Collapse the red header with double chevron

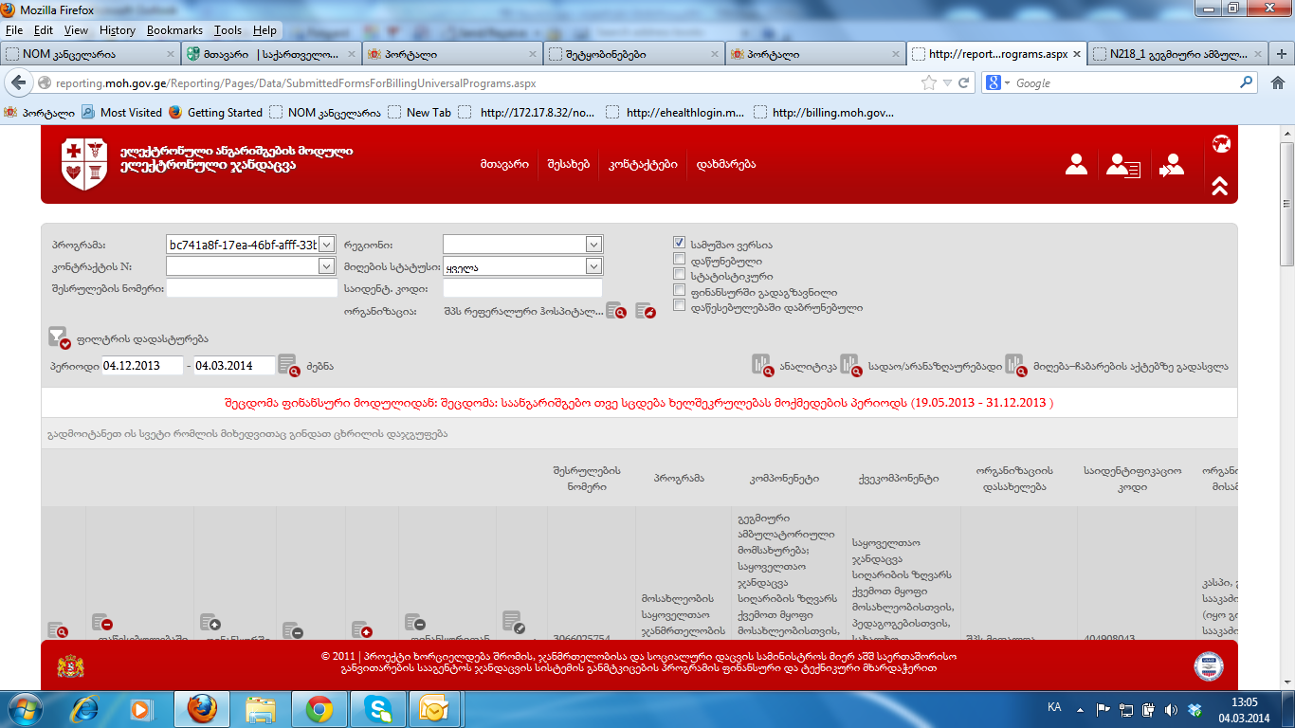[x=1220, y=186]
